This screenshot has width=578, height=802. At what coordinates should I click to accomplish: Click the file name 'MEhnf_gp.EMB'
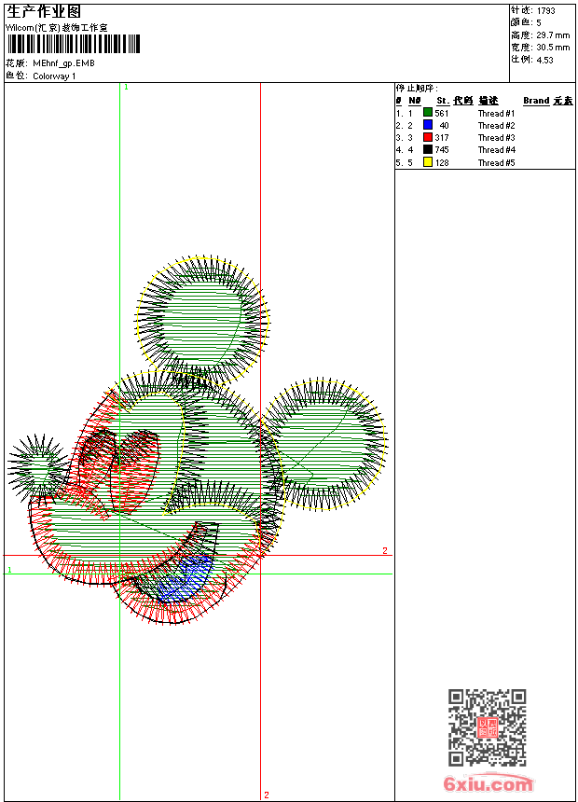63,63
